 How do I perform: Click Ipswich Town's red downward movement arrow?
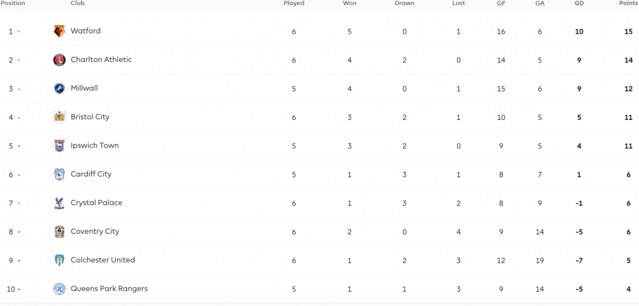(x=19, y=146)
